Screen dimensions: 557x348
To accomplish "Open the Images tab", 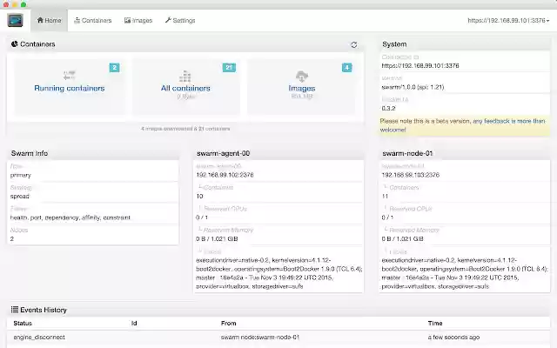I will pos(138,20).
